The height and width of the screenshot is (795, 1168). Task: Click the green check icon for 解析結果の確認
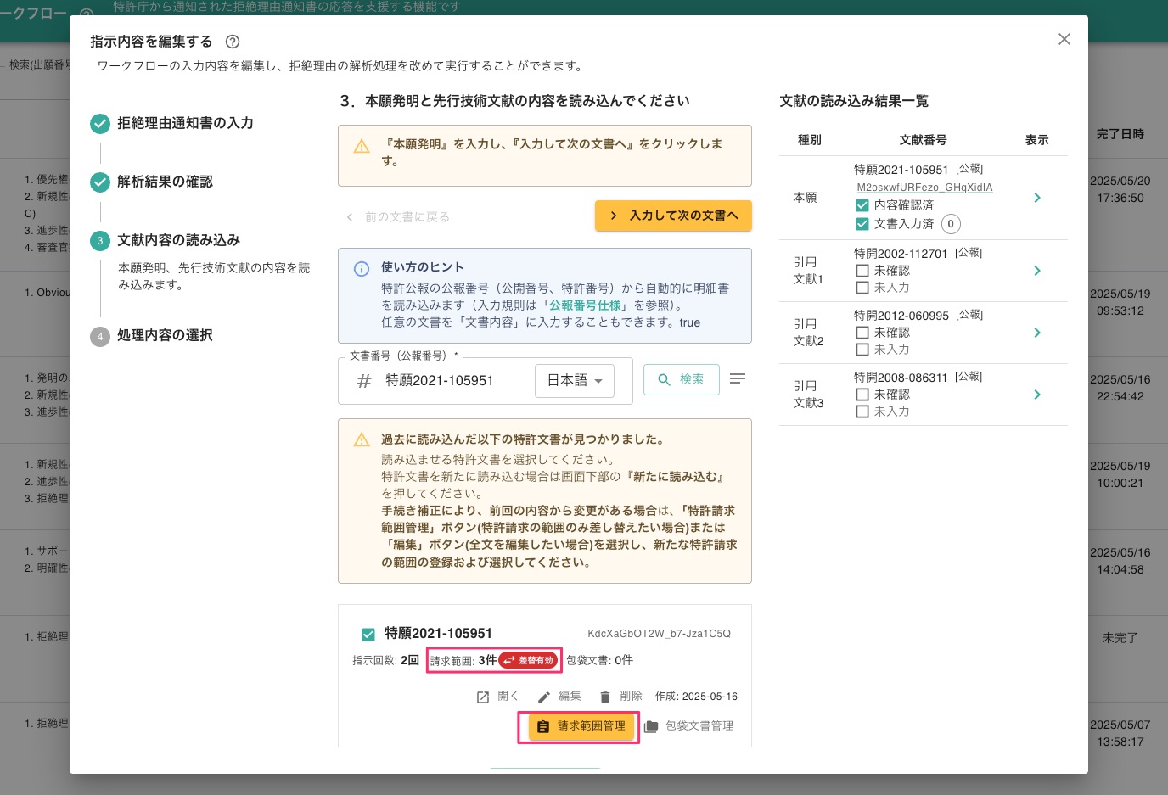pyautogui.click(x=100, y=182)
